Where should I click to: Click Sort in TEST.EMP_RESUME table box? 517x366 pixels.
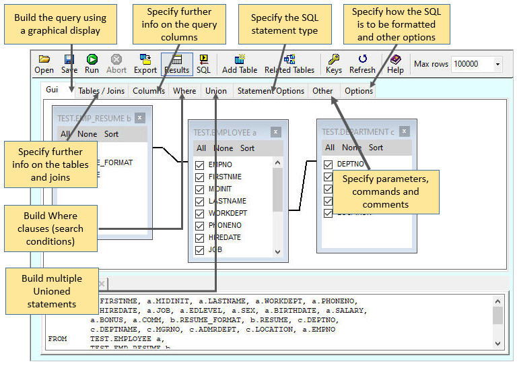112,134
